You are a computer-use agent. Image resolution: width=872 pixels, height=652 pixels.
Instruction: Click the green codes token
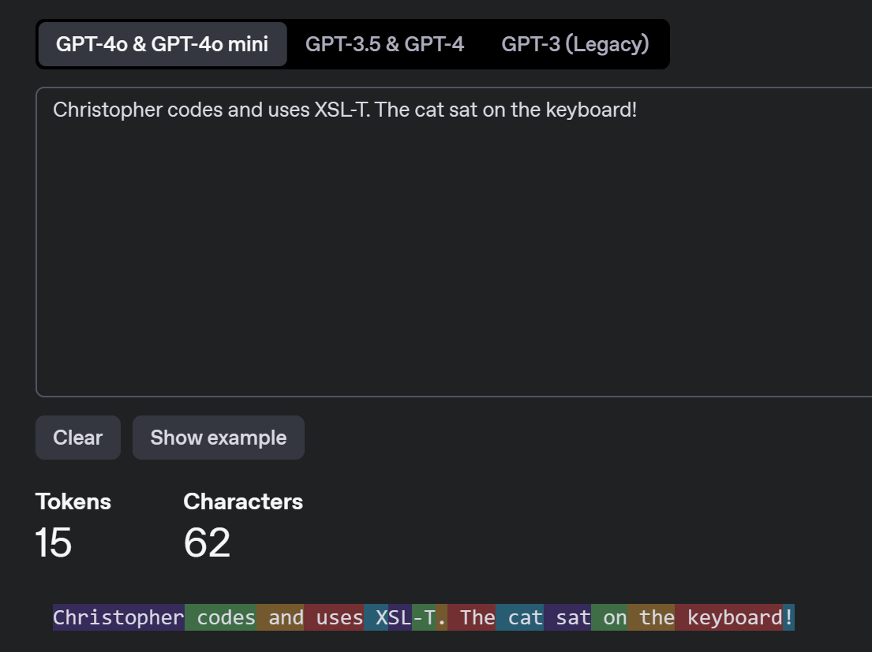221,617
